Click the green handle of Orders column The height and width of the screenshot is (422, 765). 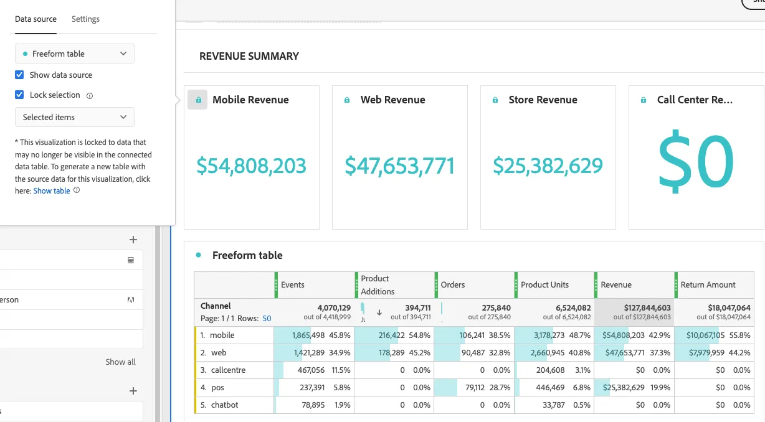click(436, 284)
